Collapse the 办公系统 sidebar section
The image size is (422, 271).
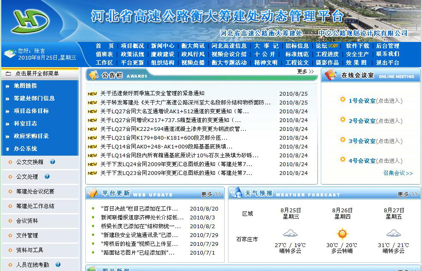25,149
